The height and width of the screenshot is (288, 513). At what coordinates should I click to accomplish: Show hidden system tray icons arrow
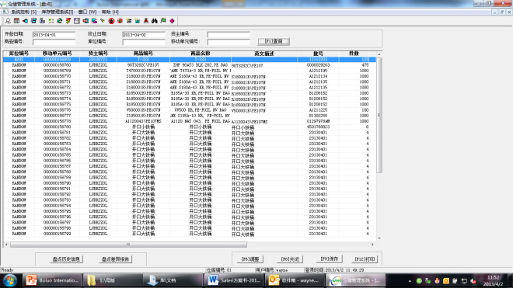410,281
